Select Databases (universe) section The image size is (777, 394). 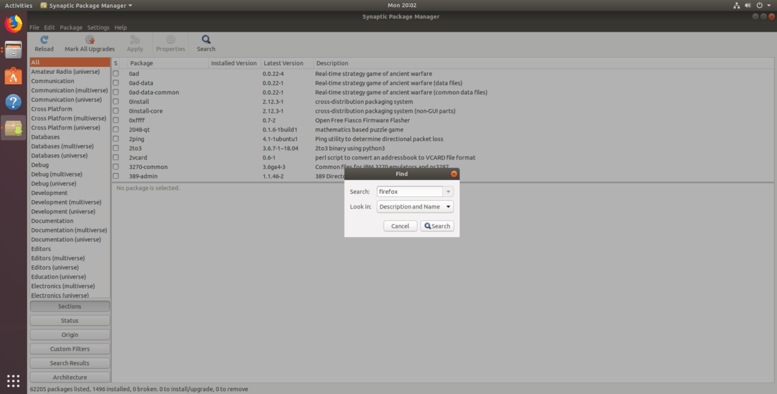tap(70, 156)
